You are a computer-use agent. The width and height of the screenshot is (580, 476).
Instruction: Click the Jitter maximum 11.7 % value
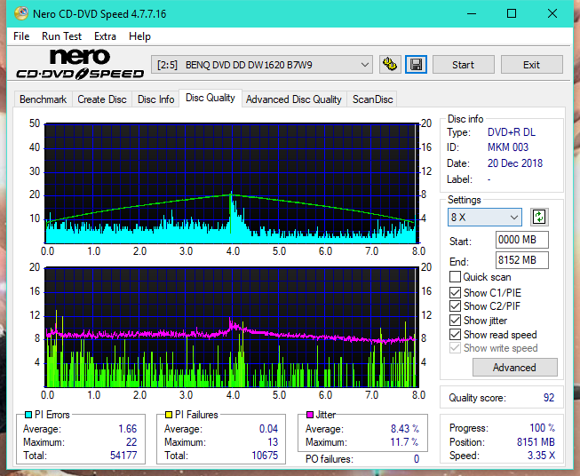tap(404, 442)
